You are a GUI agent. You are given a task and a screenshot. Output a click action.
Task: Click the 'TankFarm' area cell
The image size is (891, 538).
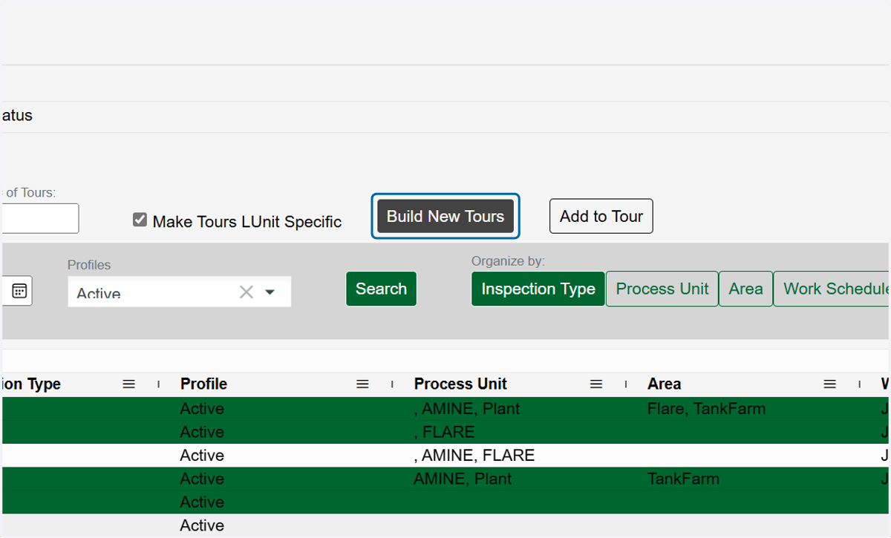tap(683, 479)
